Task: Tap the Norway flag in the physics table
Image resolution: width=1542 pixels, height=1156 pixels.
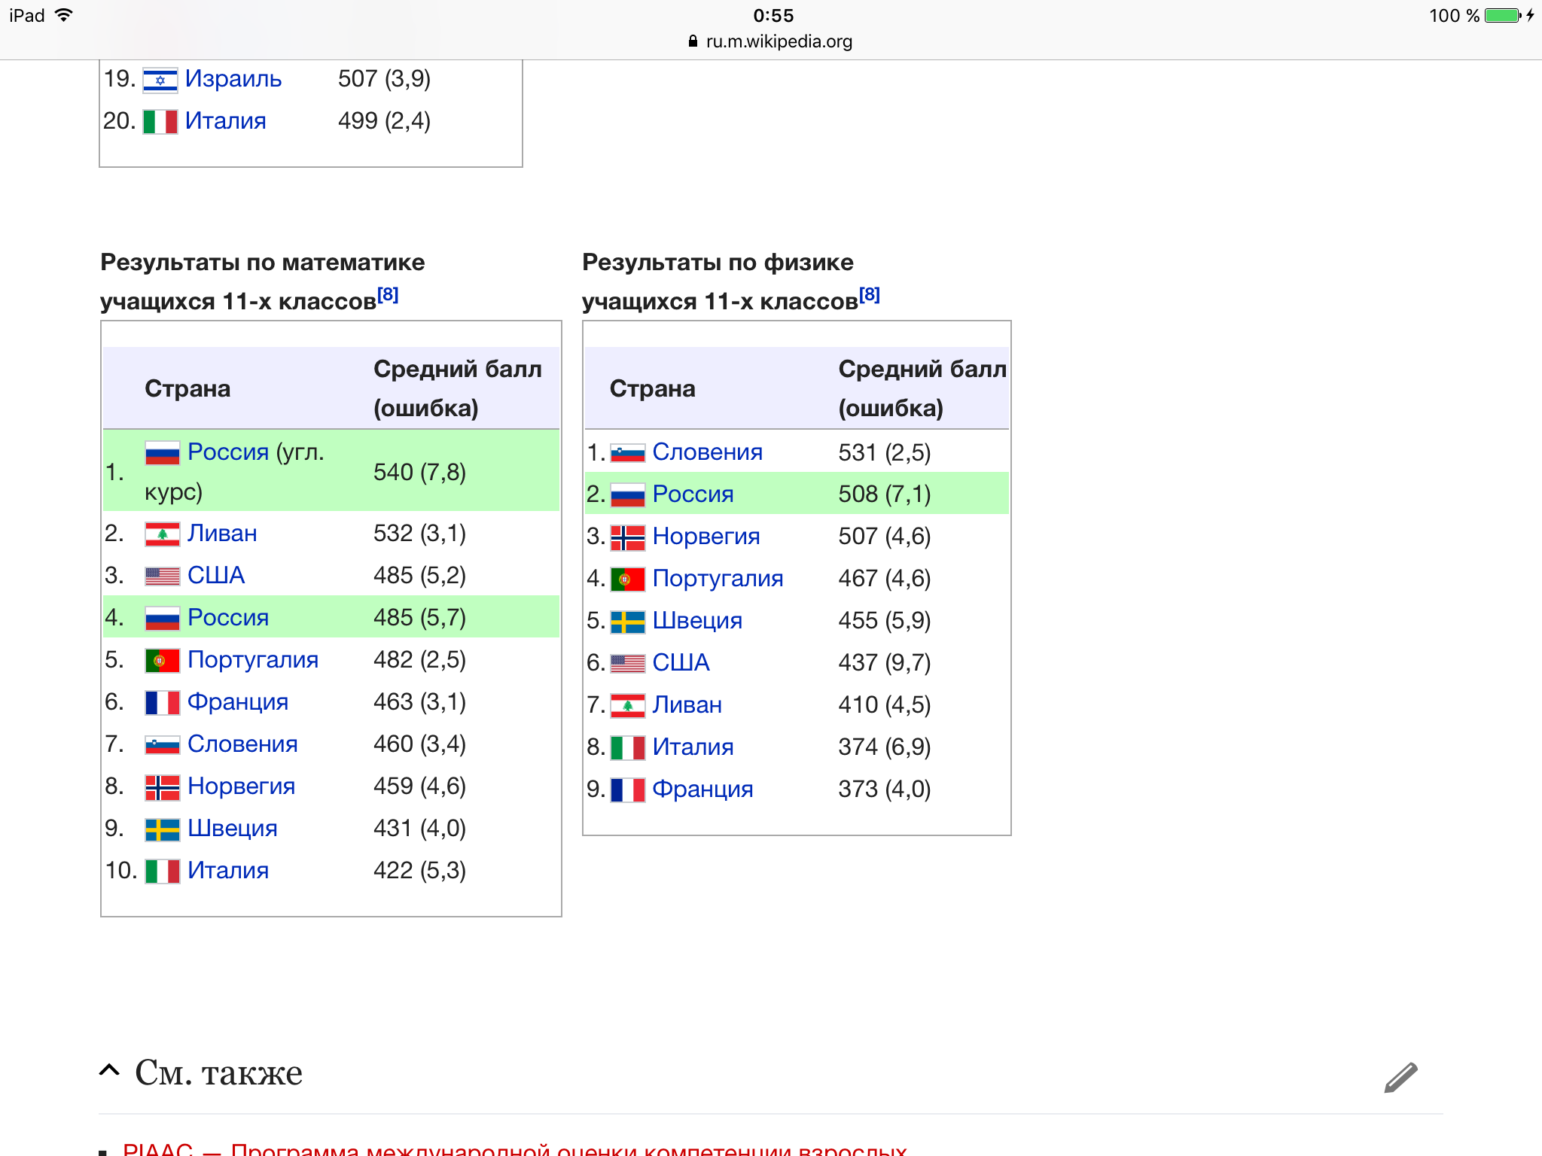Action: (628, 537)
